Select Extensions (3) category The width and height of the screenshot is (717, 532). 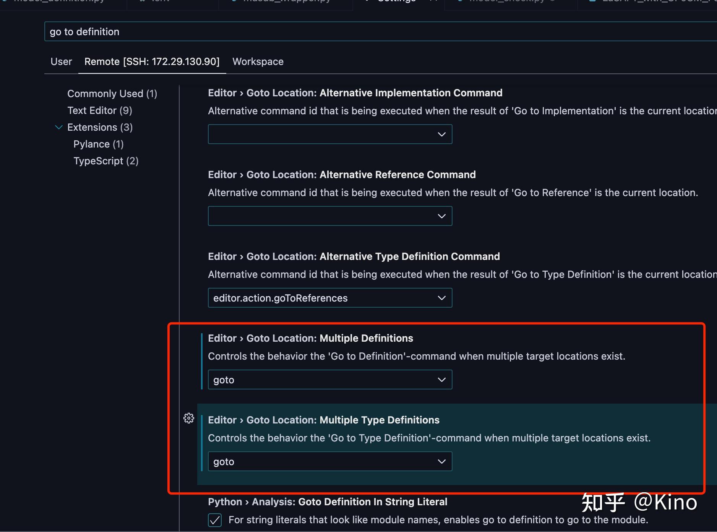click(x=100, y=127)
